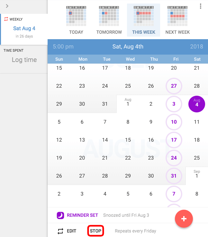Select Thursday August 9 on calendar
This screenshot has height=237, width=208.
(x=151, y=122)
